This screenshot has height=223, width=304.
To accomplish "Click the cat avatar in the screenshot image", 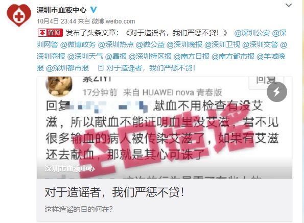I will pos(59,86).
